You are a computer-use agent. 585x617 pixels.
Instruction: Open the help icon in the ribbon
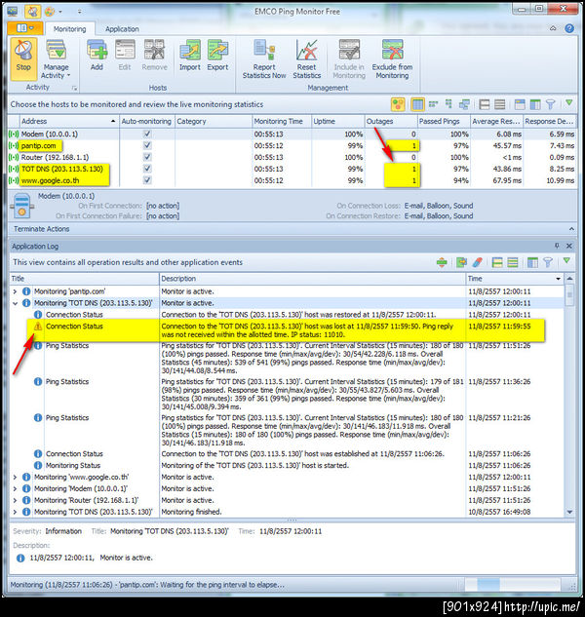tap(569, 28)
